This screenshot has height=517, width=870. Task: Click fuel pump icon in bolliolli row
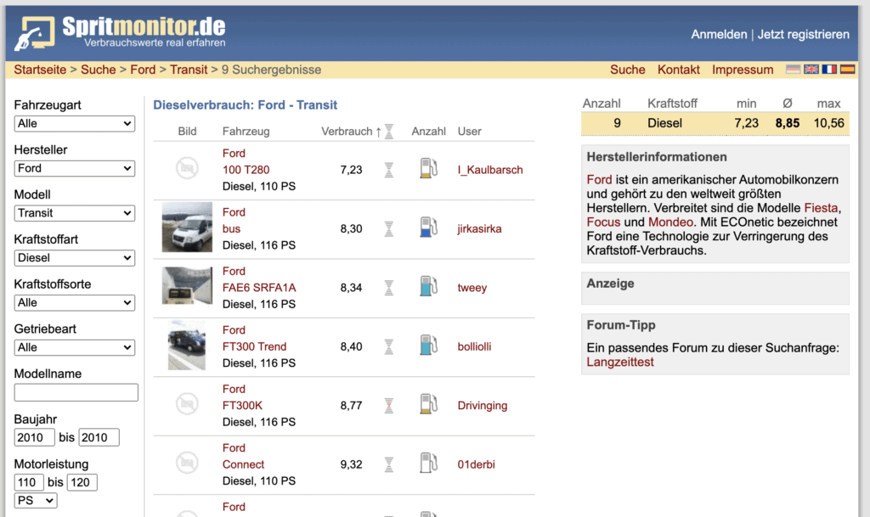click(428, 346)
